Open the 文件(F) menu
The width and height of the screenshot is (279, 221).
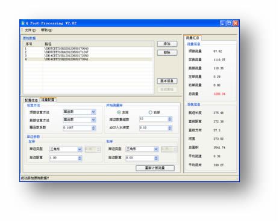click(30, 30)
